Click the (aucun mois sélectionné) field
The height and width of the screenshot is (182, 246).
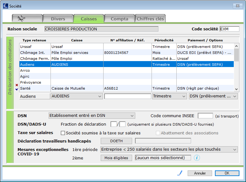click(163, 158)
